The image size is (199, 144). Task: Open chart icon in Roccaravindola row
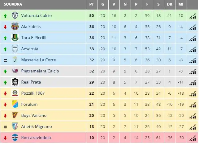coord(193,138)
